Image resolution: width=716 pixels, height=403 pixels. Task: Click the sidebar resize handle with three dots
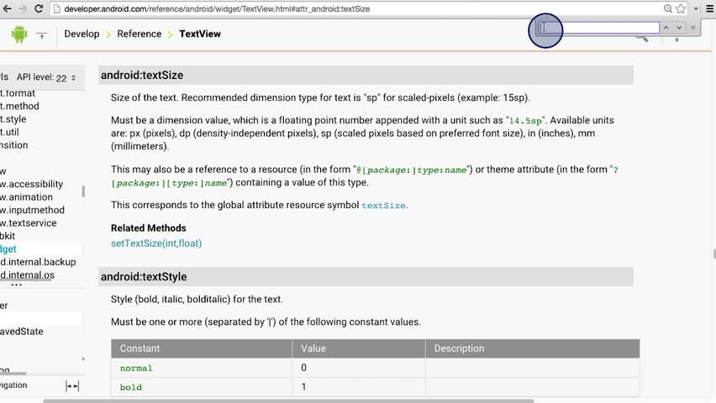click(x=17, y=285)
